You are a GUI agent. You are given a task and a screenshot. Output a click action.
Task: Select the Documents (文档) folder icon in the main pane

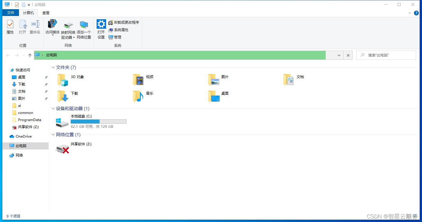point(288,80)
